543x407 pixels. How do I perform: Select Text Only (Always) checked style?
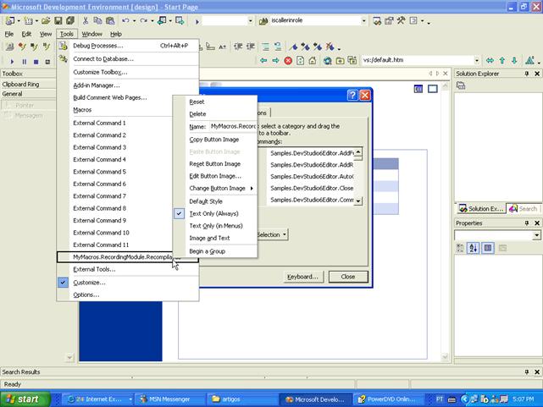click(x=214, y=214)
